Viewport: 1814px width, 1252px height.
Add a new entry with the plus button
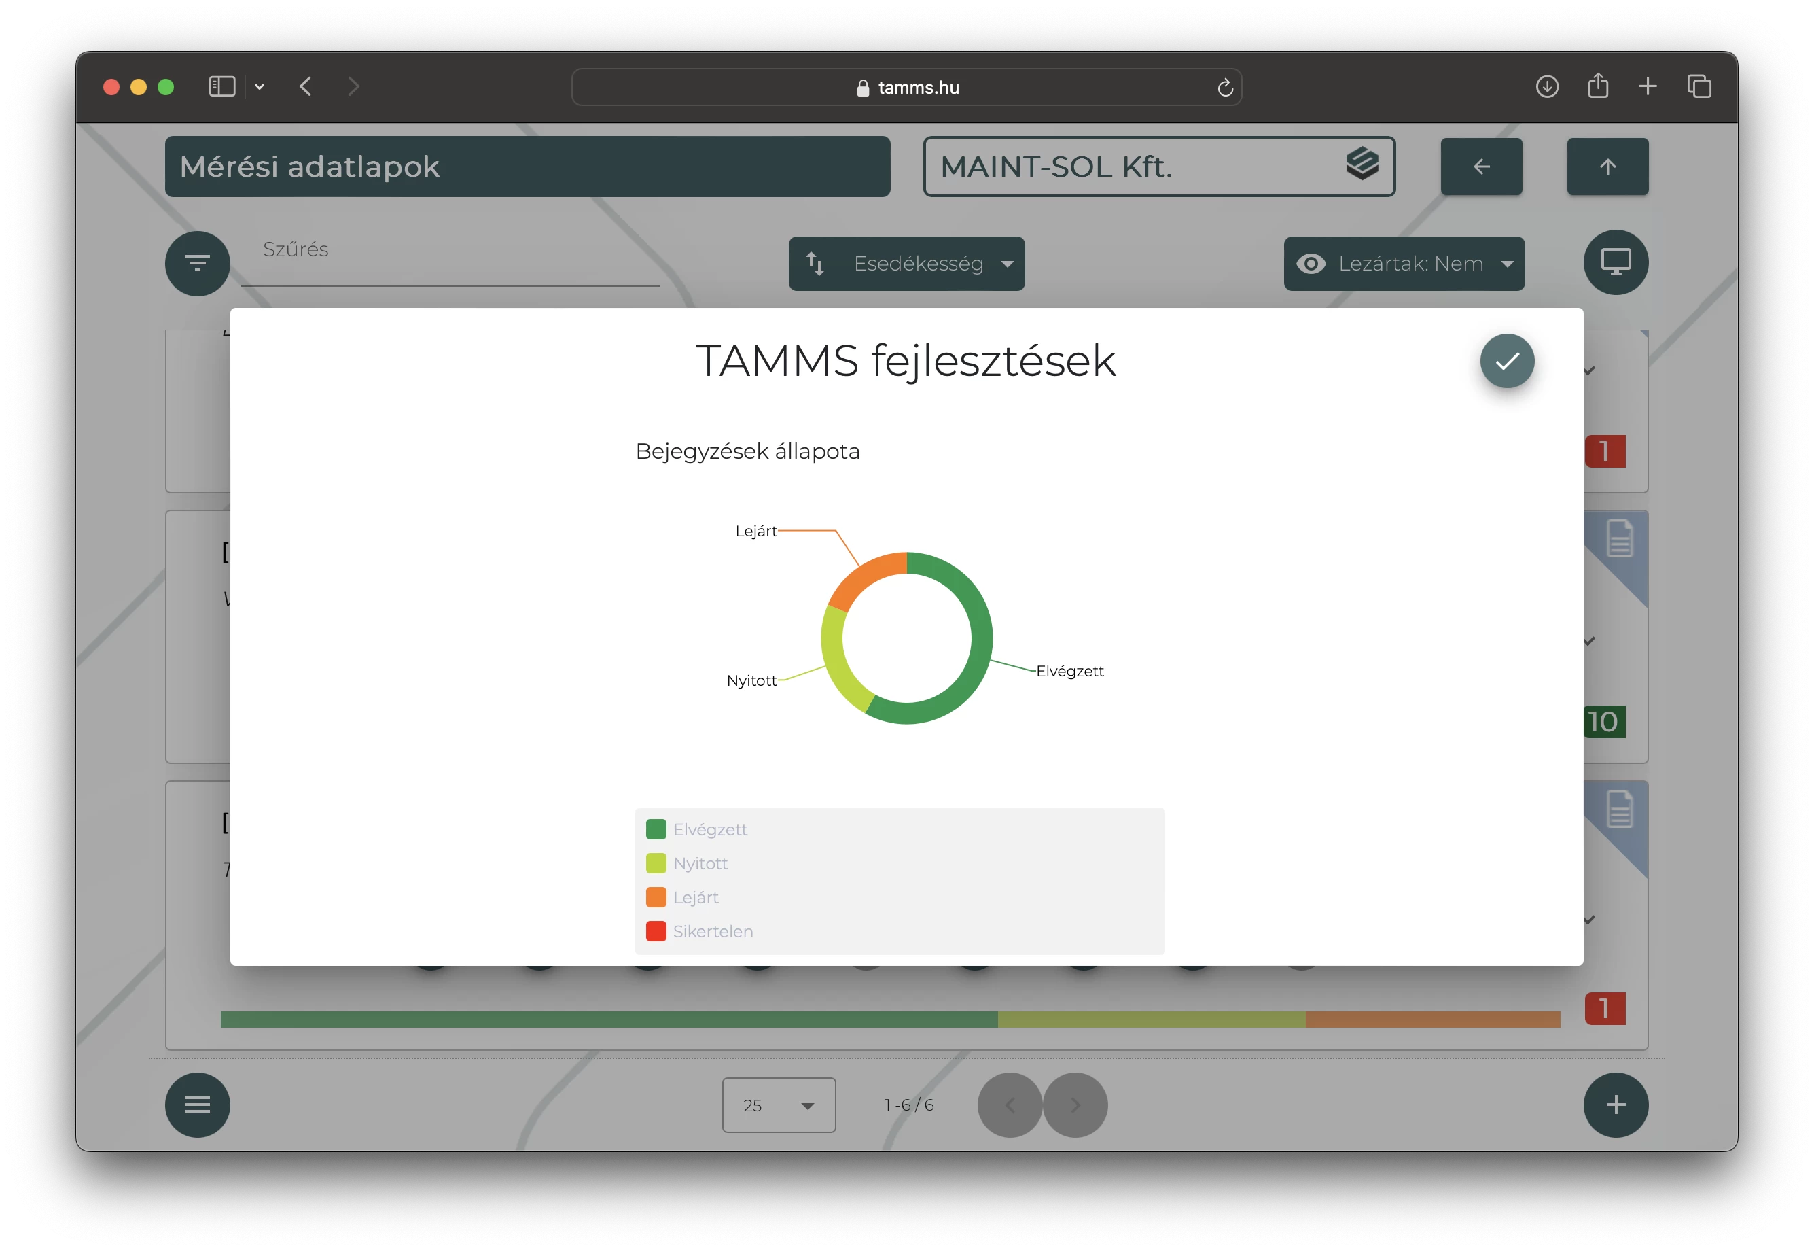[x=1615, y=1105]
